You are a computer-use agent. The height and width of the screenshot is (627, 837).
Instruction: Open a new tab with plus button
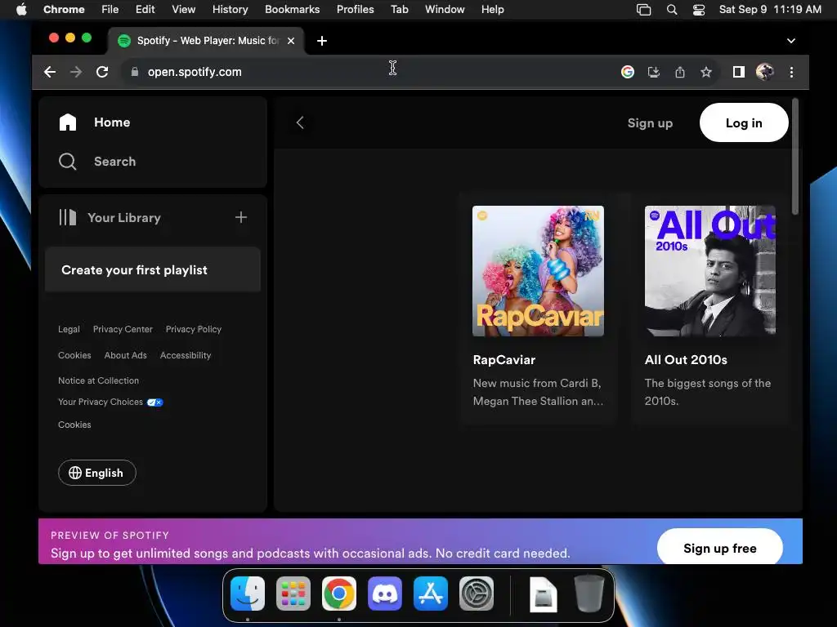pyautogui.click(x=322, y=41)
